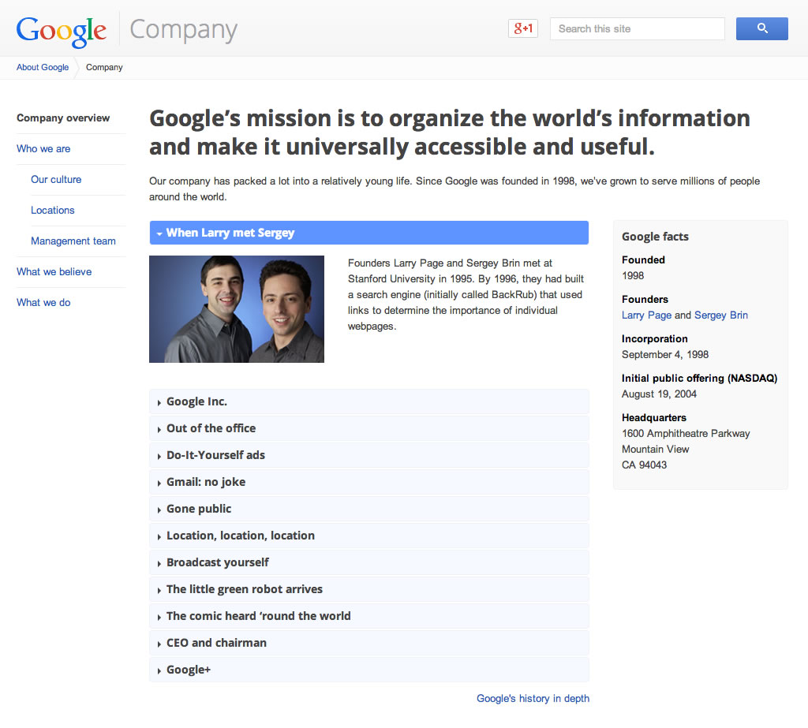Click the August 19, 2004 IPO date

point(659,394)
